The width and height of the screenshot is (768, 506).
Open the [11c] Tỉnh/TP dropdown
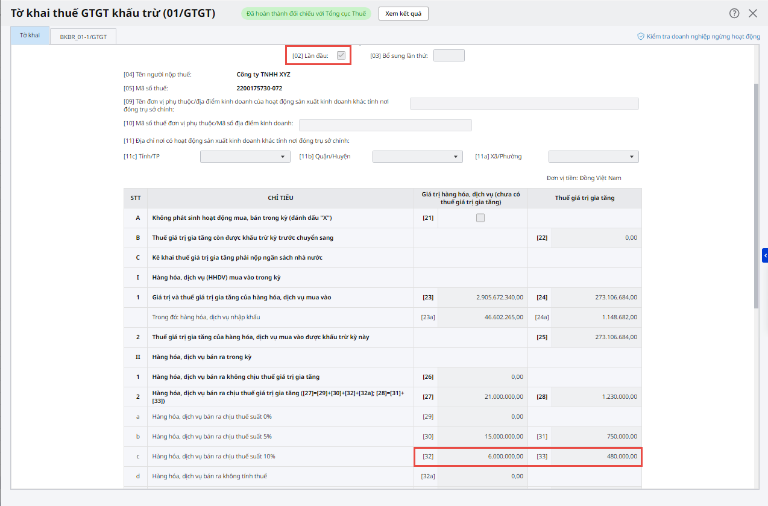pyautogui.click(x=245, y=157)
